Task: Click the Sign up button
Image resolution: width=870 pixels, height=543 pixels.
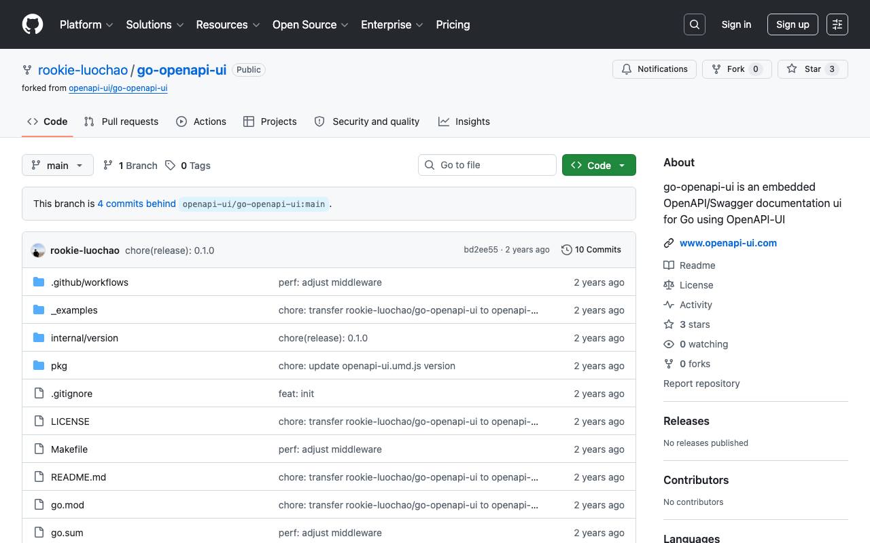Action: [793, 24]
